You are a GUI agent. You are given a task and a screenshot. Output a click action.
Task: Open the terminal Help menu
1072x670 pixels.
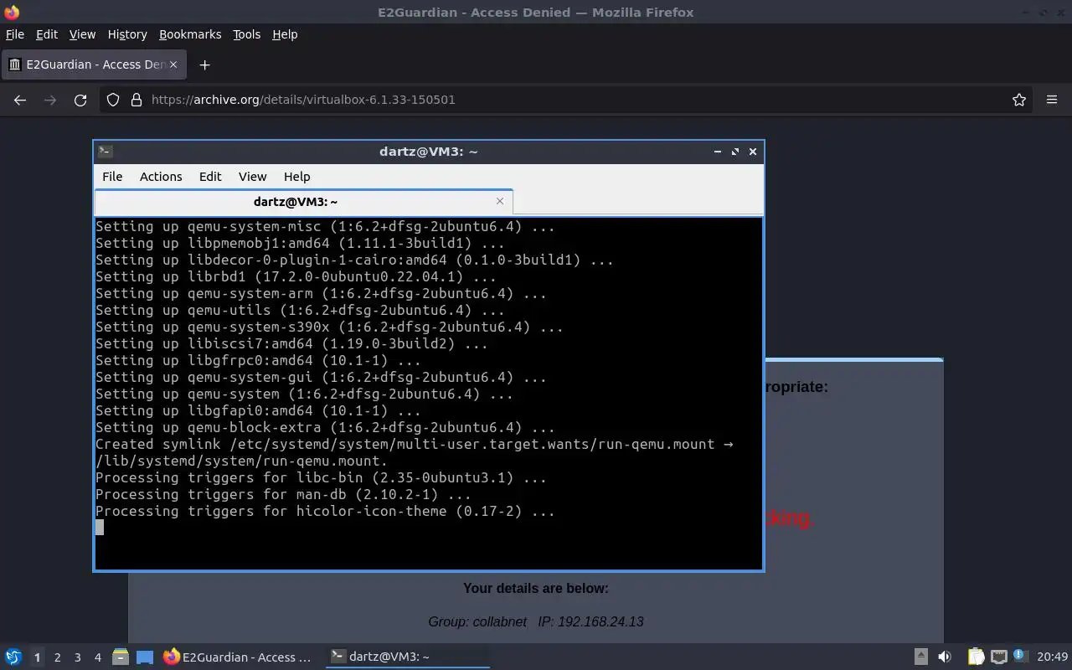[296, 177]
